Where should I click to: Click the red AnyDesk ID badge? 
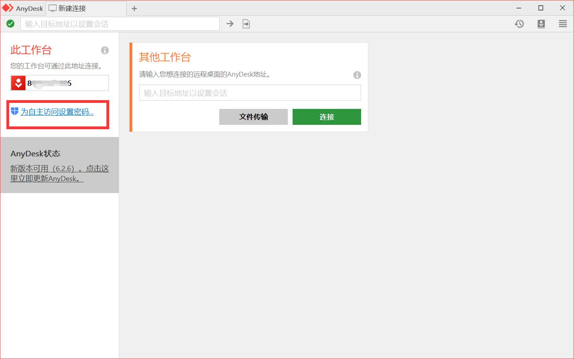(x=18, y=83)
